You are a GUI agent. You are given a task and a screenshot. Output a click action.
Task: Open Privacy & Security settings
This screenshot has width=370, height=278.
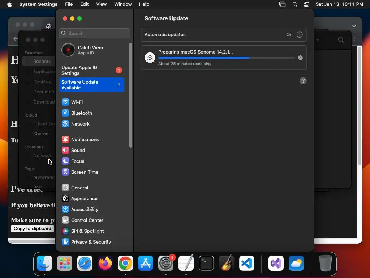[x=92, y=242]
